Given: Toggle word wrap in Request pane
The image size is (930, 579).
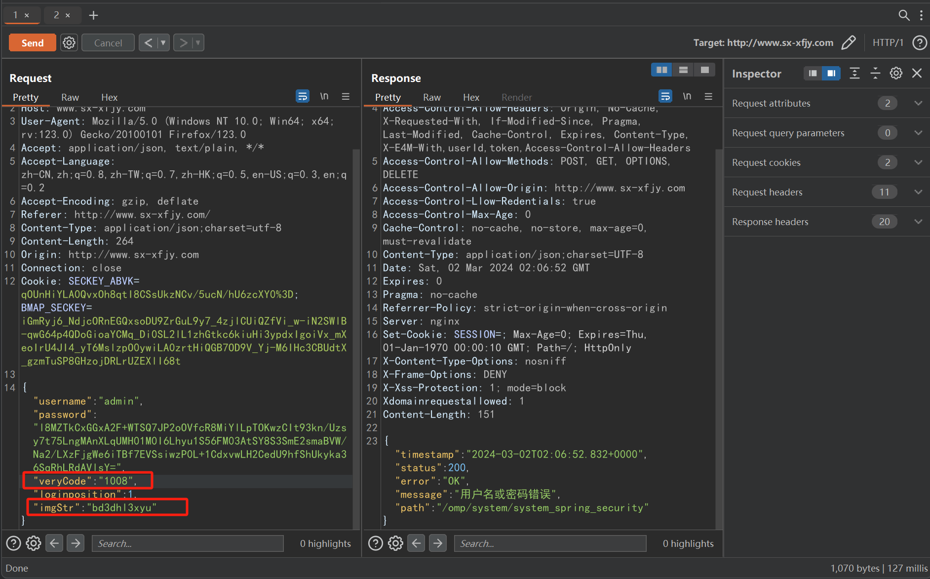Looking at the screenshot, I should [303, 96].
